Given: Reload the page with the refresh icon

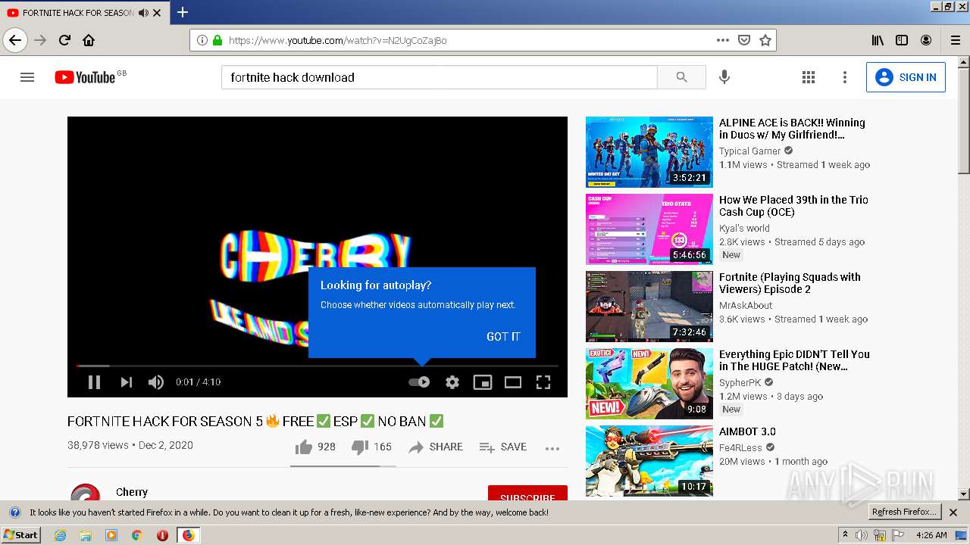Looking at the screenshot, I should point(64,40).
